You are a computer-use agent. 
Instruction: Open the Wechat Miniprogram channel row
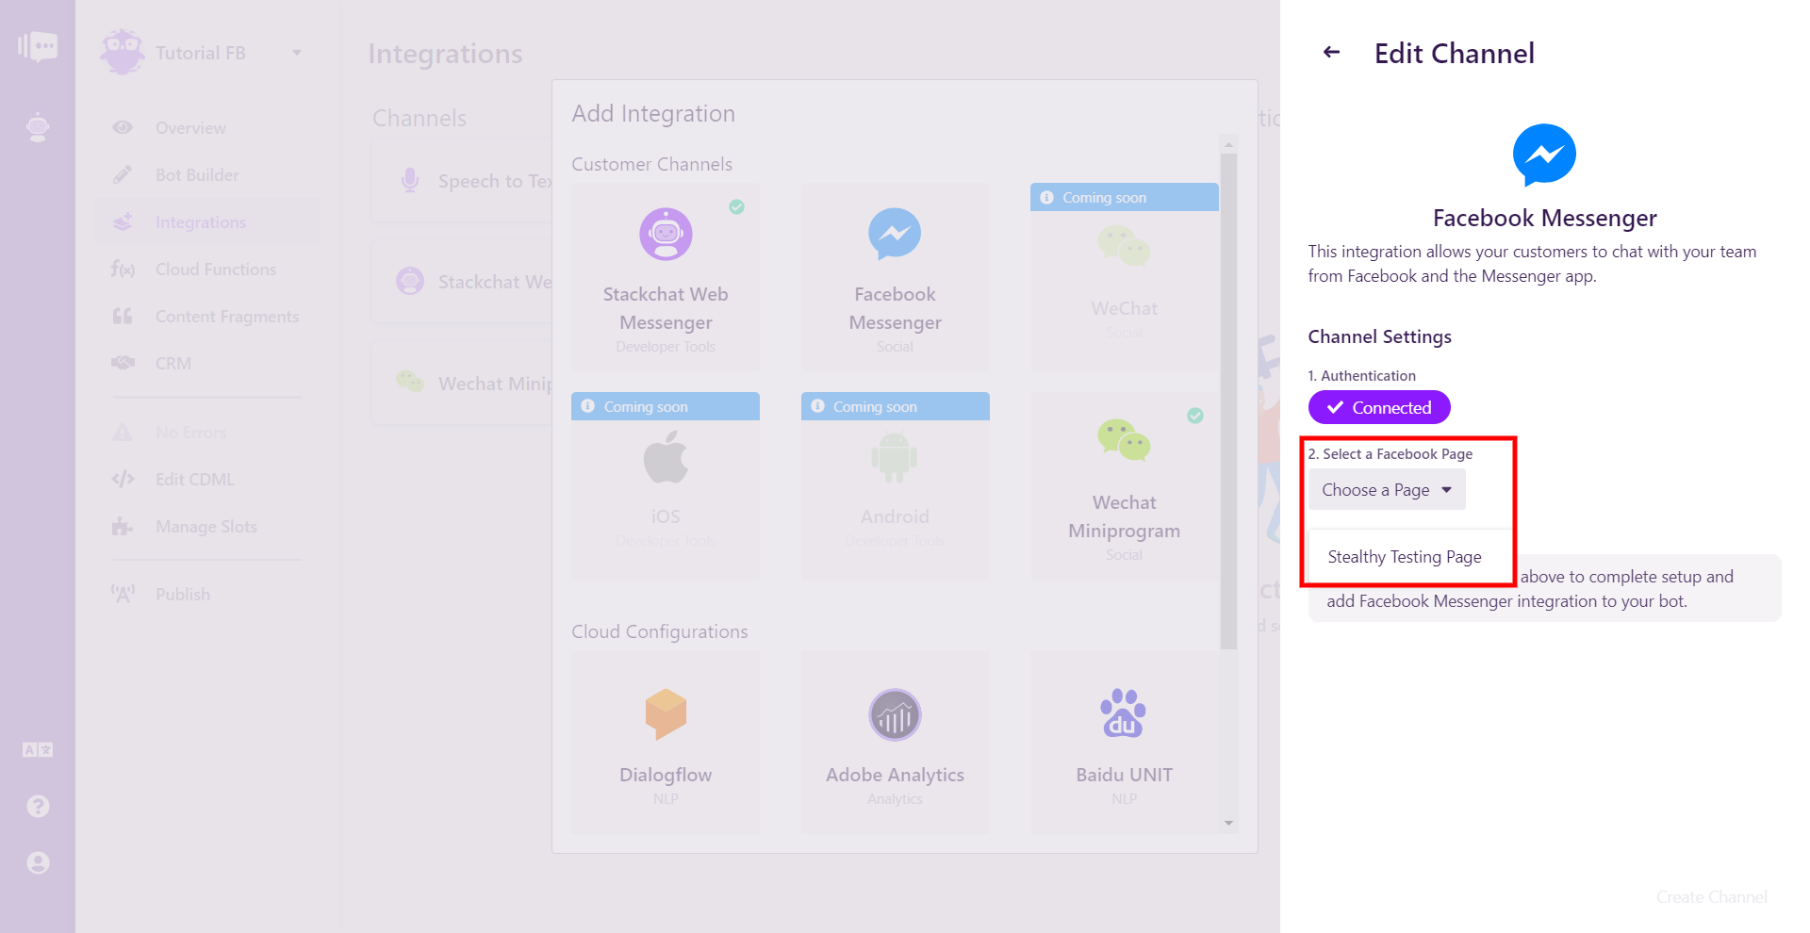[x=462, y=384]
